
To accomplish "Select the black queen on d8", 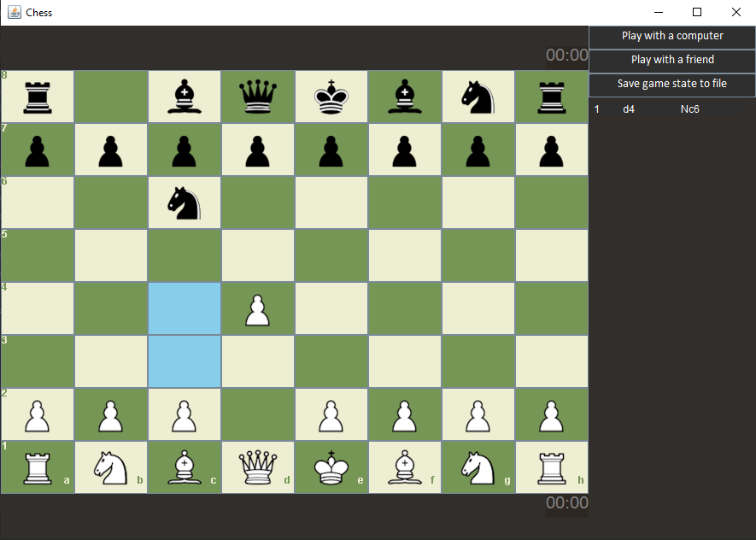I will click(257, 96).
